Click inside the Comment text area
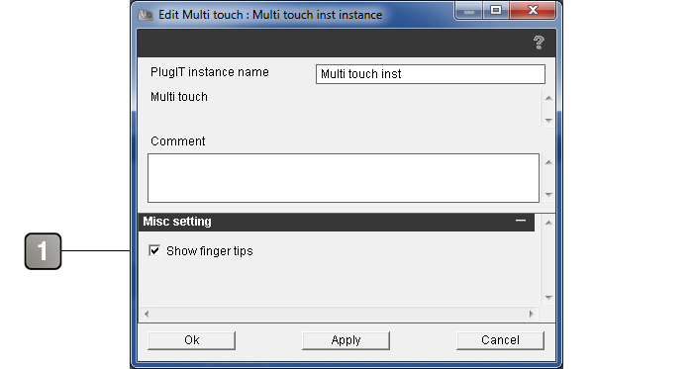The width and height of the screenshot is (693, 369). tap(344, 178)
